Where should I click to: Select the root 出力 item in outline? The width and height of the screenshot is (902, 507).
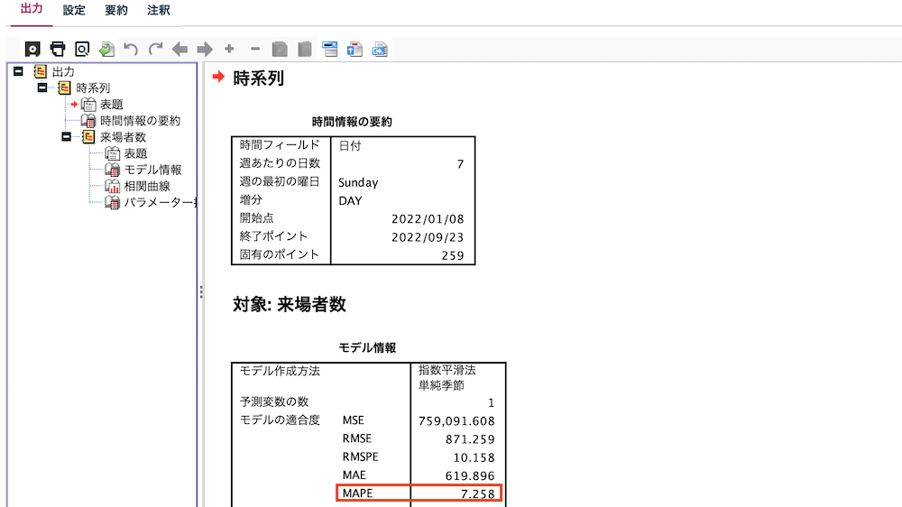[x=63, y=72]
